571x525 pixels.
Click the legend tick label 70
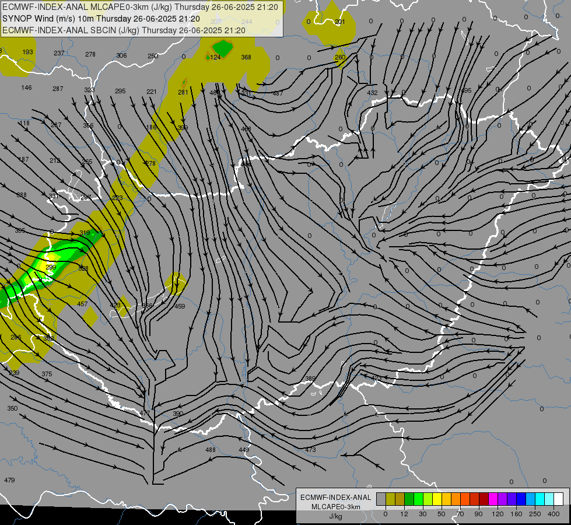[460, 514]
